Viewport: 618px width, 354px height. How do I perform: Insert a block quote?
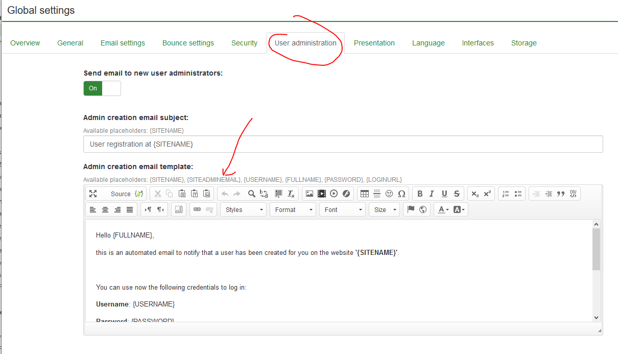tap(561, 194)
